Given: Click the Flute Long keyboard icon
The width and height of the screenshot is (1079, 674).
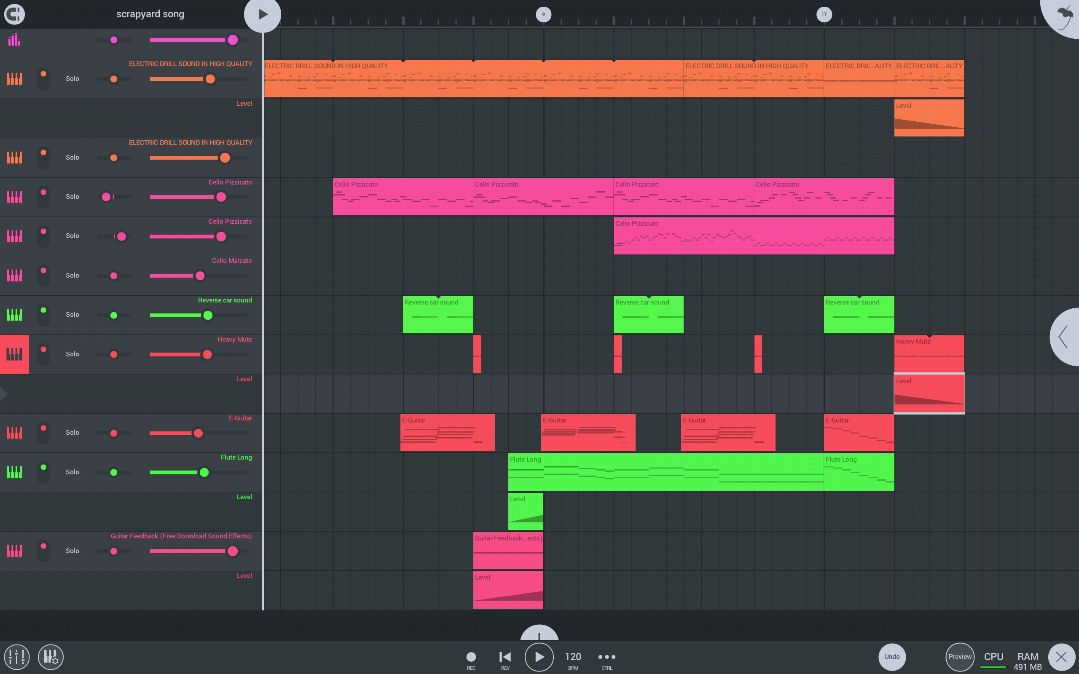Looking at the screenshot, I should pyautogui.click(x=14, y=472).
